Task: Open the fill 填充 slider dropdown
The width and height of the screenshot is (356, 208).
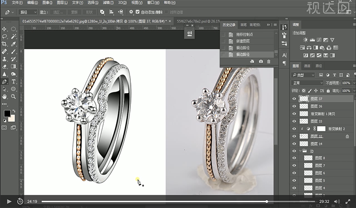Action: pos(353,91)
